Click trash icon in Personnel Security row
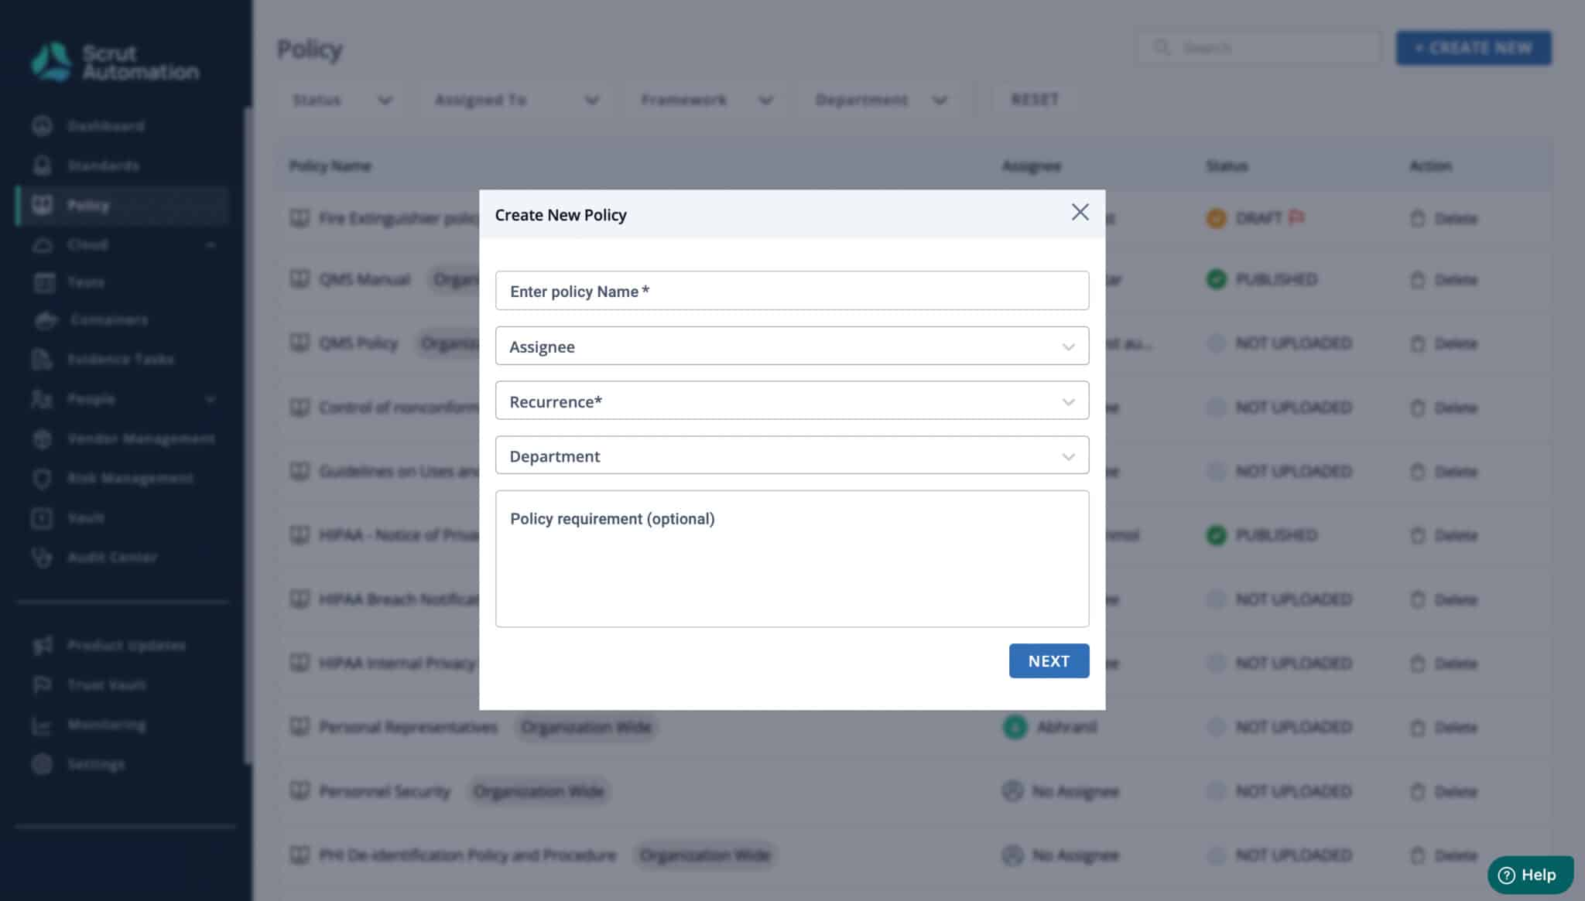 [x=1417, y=792]
